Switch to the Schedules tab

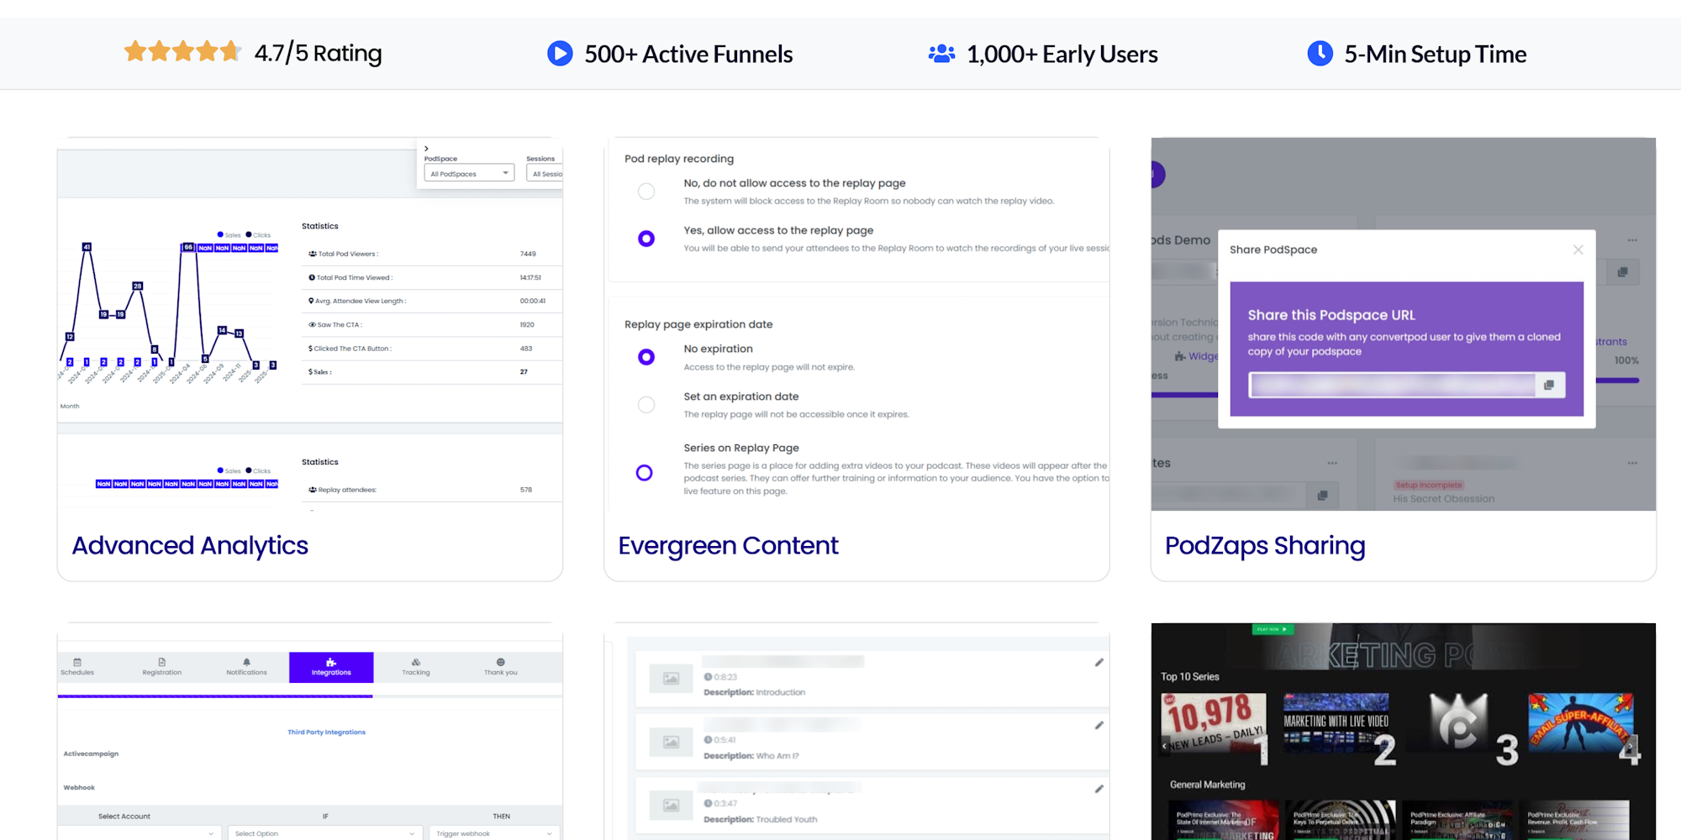point(77,667)
